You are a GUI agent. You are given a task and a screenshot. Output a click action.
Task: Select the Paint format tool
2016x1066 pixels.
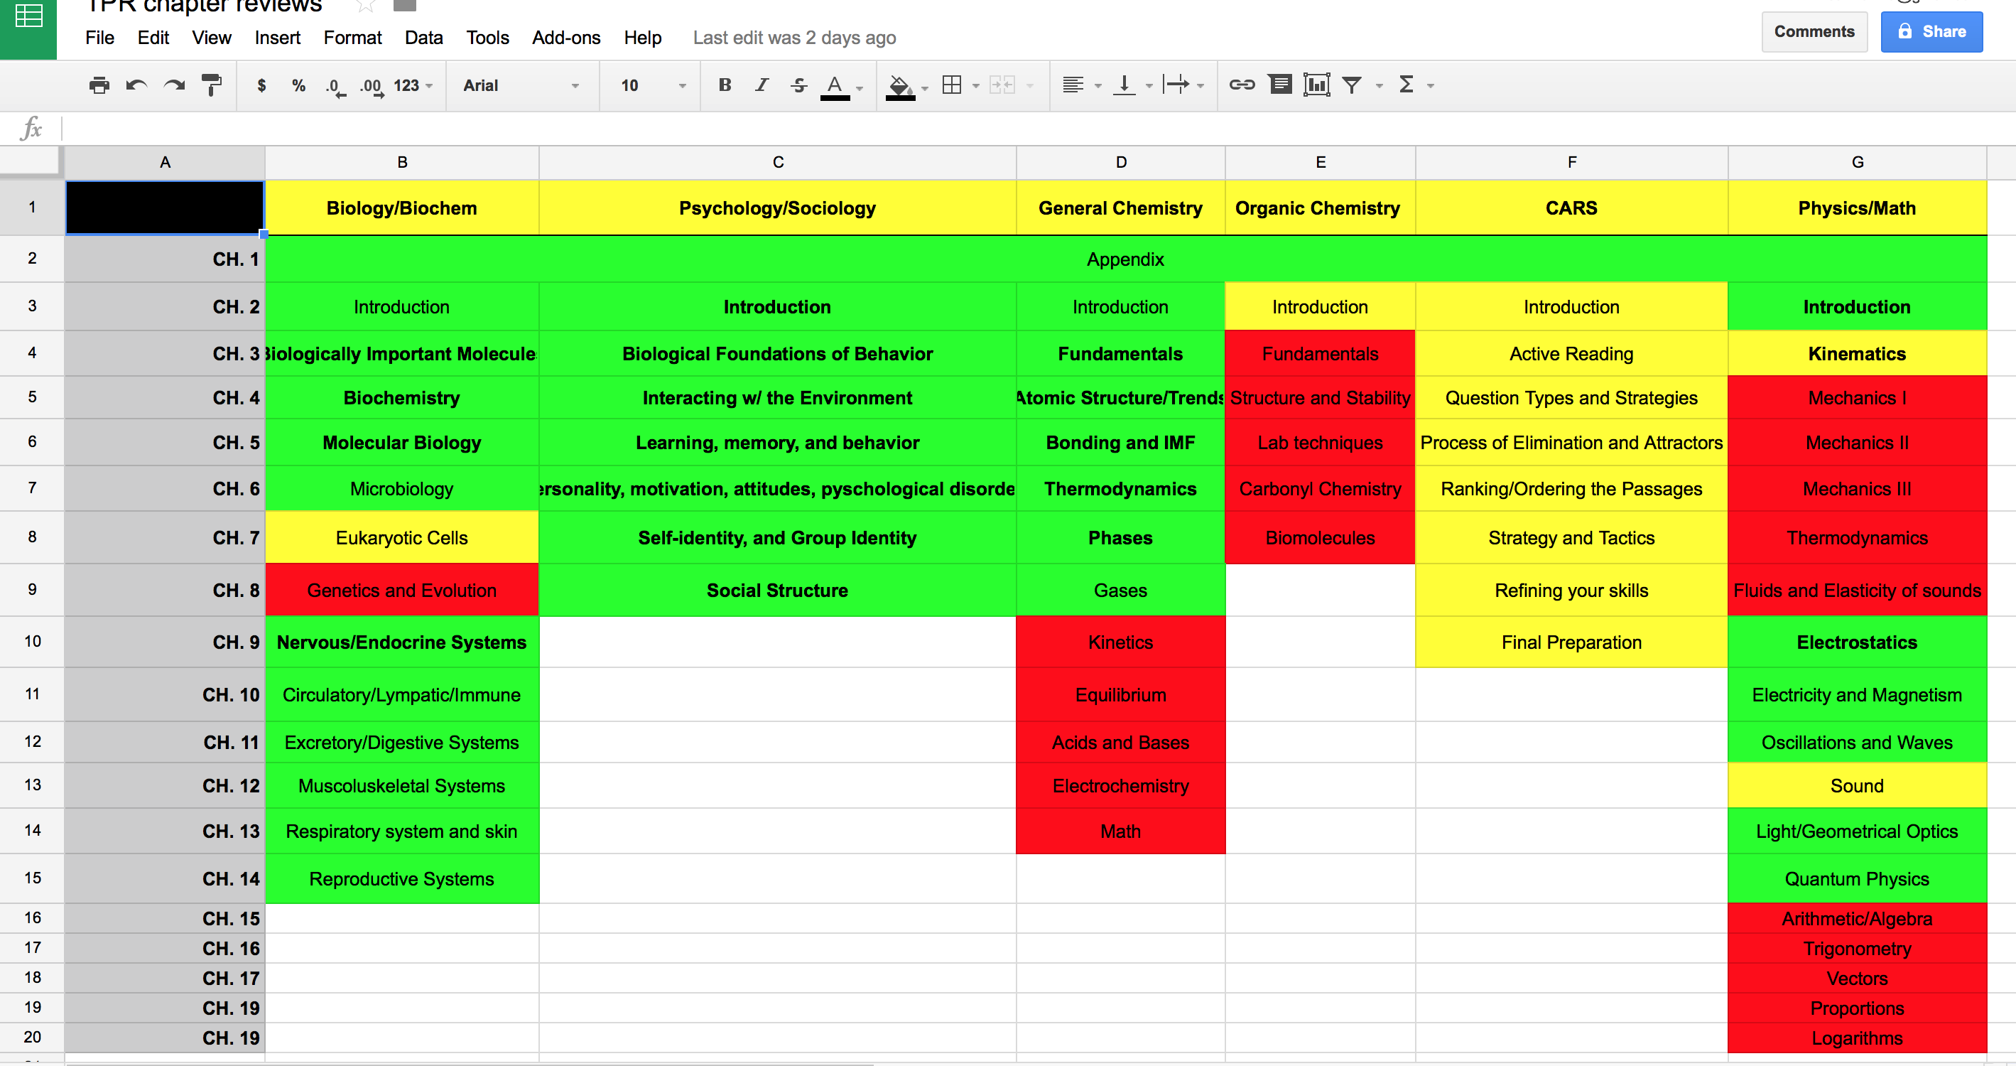point(211,85)
